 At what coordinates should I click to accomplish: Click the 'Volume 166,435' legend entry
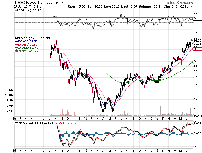(x=28, y=51)
